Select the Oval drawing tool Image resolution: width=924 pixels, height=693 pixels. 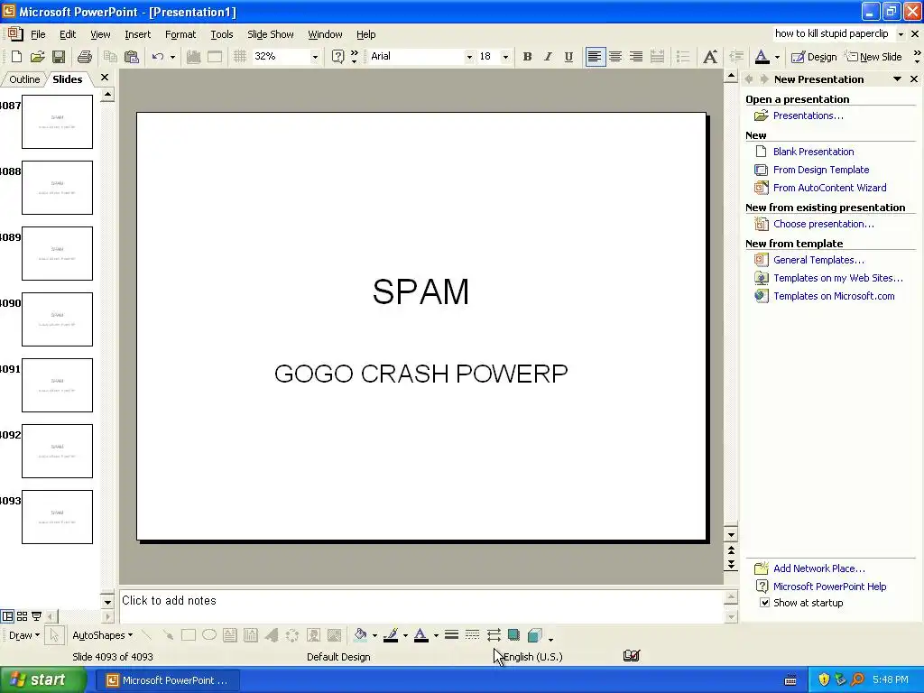point(209,635)
